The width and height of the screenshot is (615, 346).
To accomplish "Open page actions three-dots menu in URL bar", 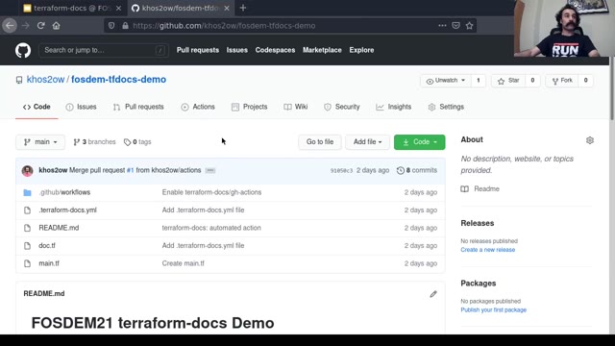I will tap(442, 26).
